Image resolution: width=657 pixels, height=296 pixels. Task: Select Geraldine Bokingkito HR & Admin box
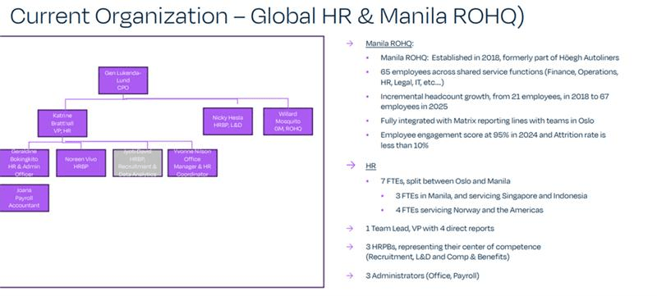pyautogui.click(x=24, y=163)
